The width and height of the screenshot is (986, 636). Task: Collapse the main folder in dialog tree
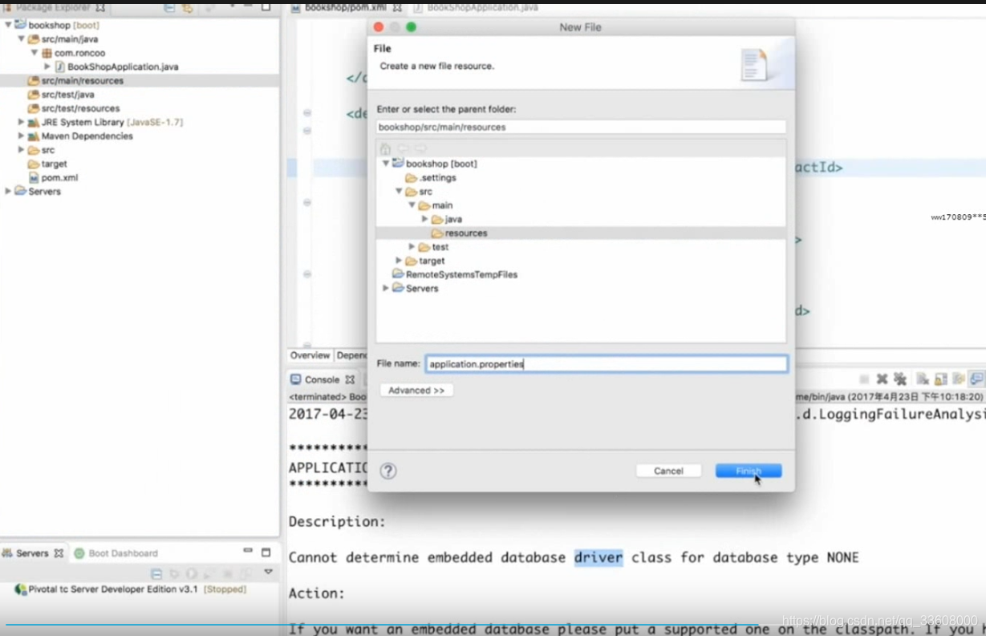click(412, 205)
